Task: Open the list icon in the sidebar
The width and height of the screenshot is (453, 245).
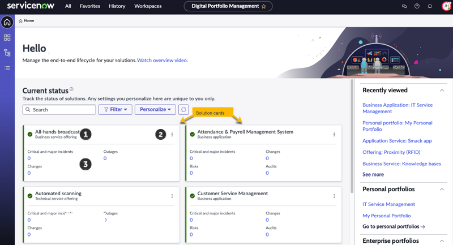Action: (7, 68)
